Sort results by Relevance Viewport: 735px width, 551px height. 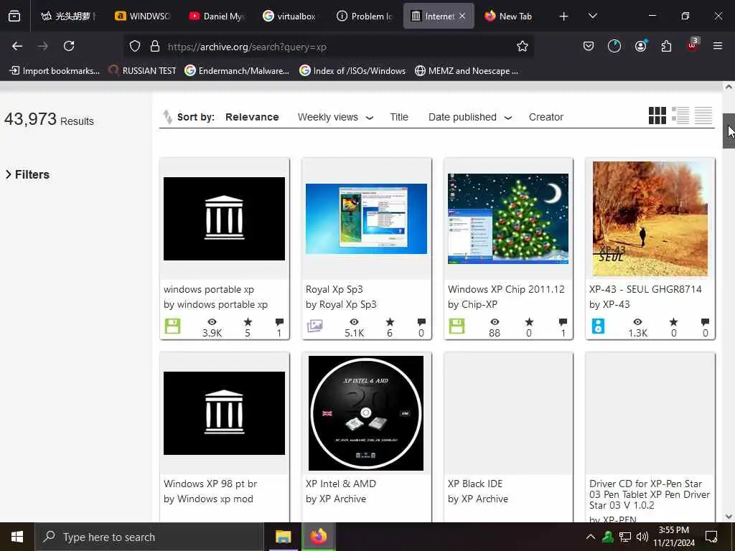click(x=252, y=117)
